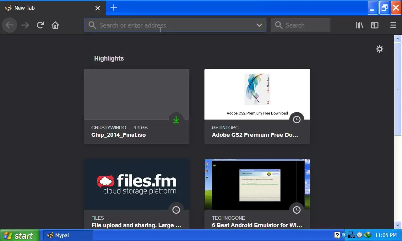Open new tab page settings gear
This screenshot has width=402, height=241.
[x=380, y=49]
